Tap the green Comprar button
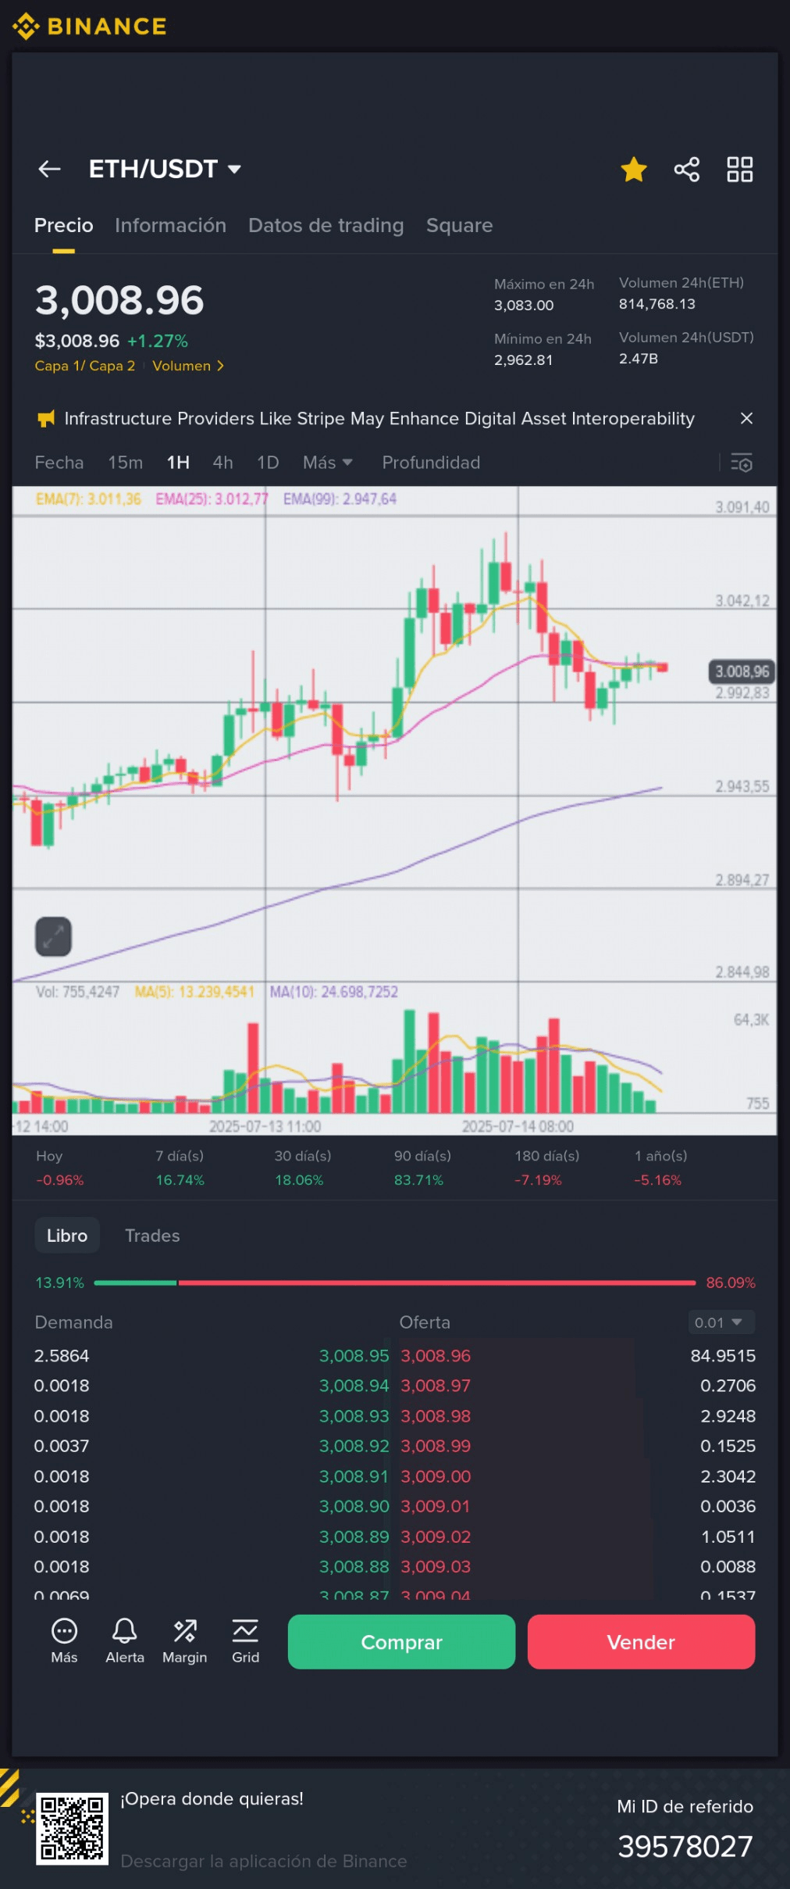This screenshot has width=790, height=1889. (401, 1641)
